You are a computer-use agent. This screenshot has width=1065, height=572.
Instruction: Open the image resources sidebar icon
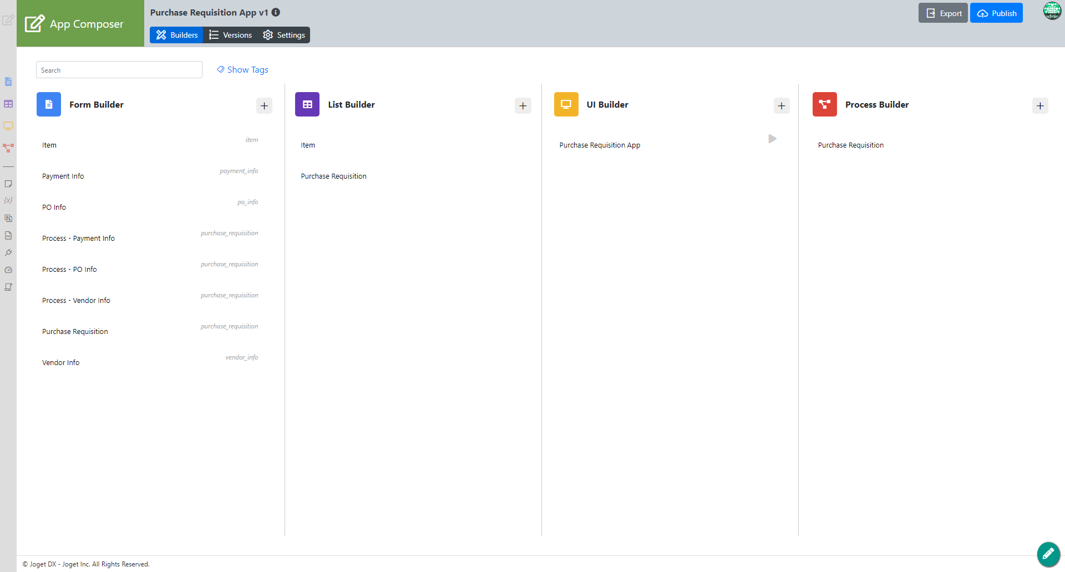pos(8,235)
